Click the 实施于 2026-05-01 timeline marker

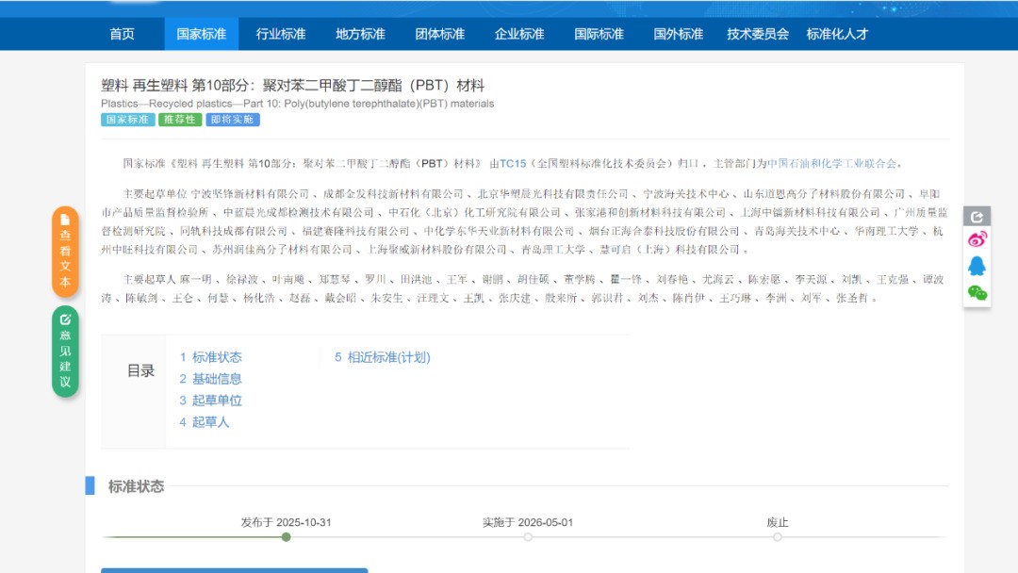[x=528, y=537]
